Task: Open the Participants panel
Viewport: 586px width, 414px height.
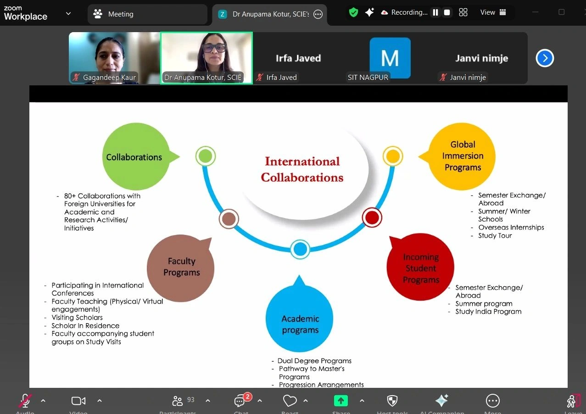Action: 178,401
